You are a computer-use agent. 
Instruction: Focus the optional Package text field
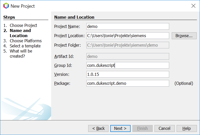128,83
